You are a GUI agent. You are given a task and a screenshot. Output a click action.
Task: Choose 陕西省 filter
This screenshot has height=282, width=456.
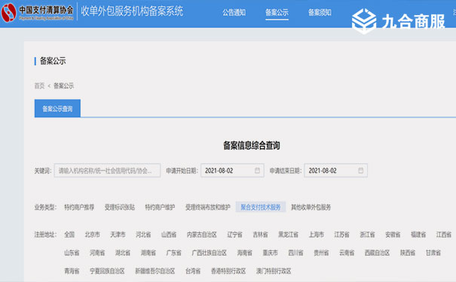coord(408,253)
